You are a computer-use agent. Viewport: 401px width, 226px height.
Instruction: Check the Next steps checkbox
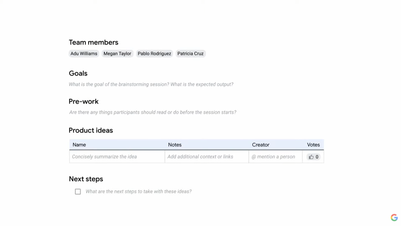click(78, 191)
